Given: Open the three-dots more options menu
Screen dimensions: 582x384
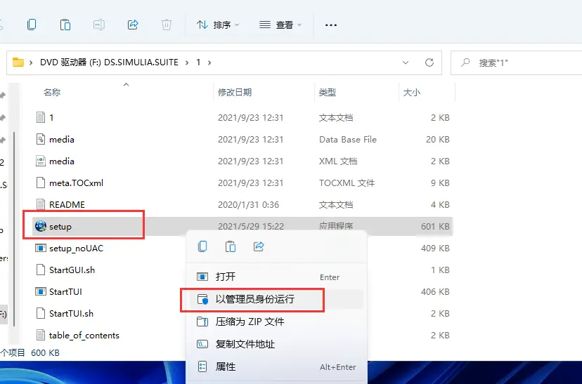Looking at the screenshot, I should [x=331, y=25].
